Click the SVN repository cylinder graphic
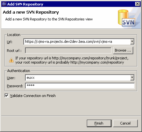Viewport: 142px width, 132px height. [x=126, y=18]
